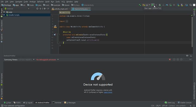This screenshot has height=107, width=196.
Task: Open the Navigate menu
Action: (19, 2)
